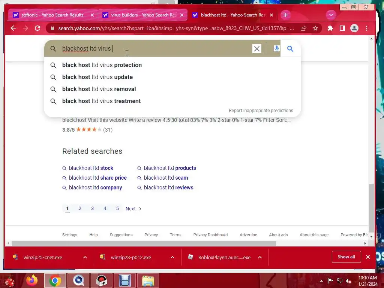Open the downloaded winzip28-p012.exe file

tap(131, 257)
